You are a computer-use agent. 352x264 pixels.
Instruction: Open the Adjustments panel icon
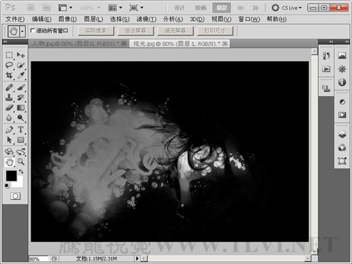(x=342, y=102)
